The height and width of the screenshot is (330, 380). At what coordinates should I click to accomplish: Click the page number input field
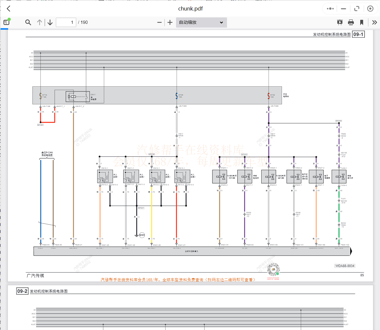tap(66, 22)
